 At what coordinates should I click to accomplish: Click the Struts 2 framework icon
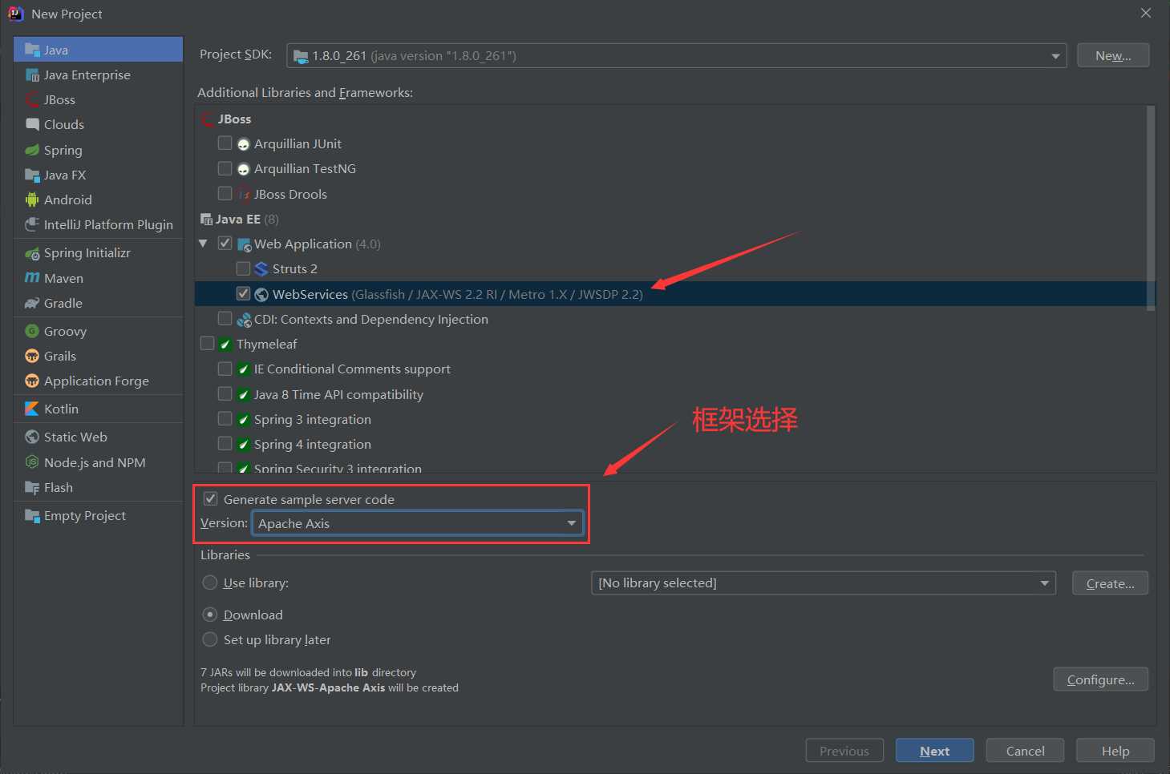(261, 268)
